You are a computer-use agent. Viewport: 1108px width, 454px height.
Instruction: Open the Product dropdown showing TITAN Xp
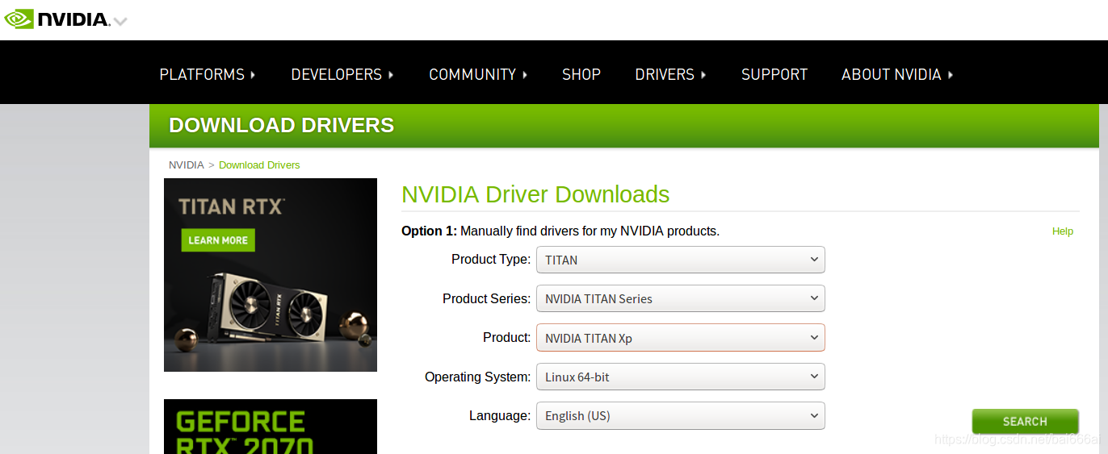pos(681,338)
